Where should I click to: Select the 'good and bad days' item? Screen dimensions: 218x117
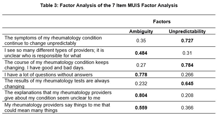click(56, 65)
